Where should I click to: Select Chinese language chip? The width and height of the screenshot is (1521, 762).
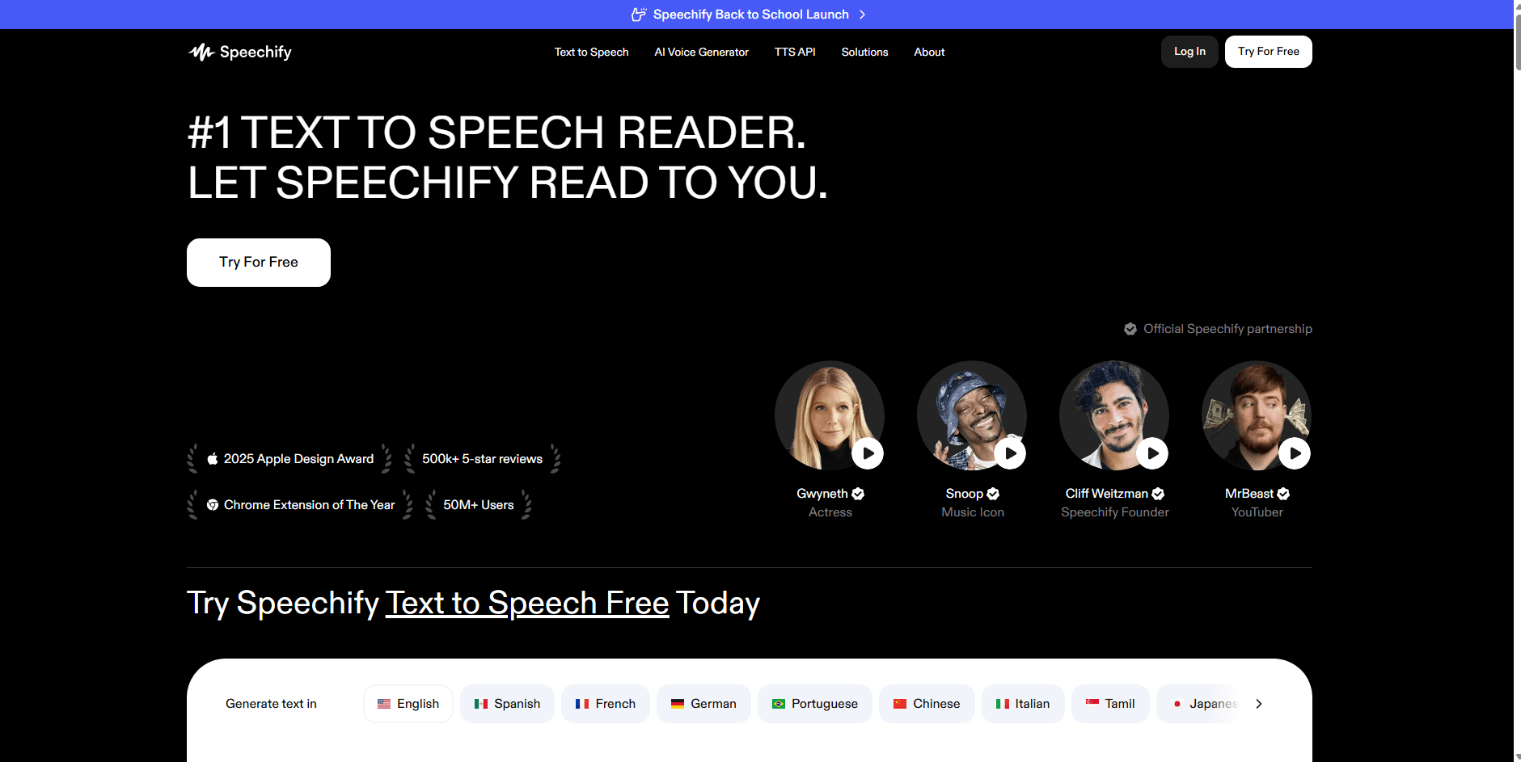(927, 704)
